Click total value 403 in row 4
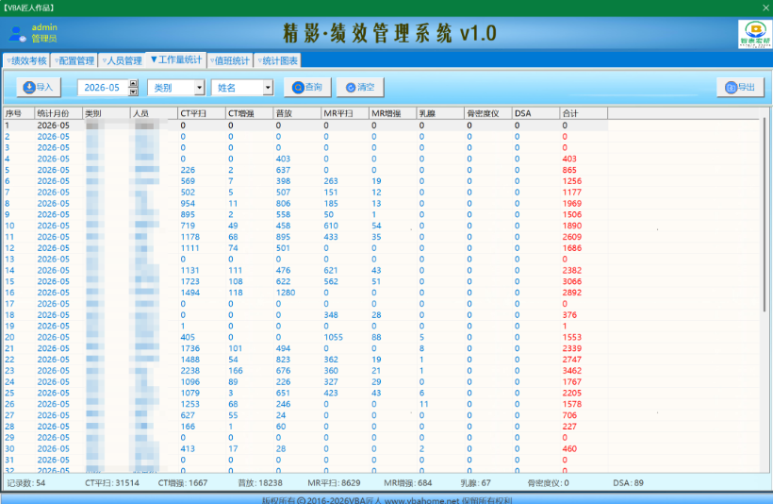This screenshot has height=504, width=773. point(569,159)
